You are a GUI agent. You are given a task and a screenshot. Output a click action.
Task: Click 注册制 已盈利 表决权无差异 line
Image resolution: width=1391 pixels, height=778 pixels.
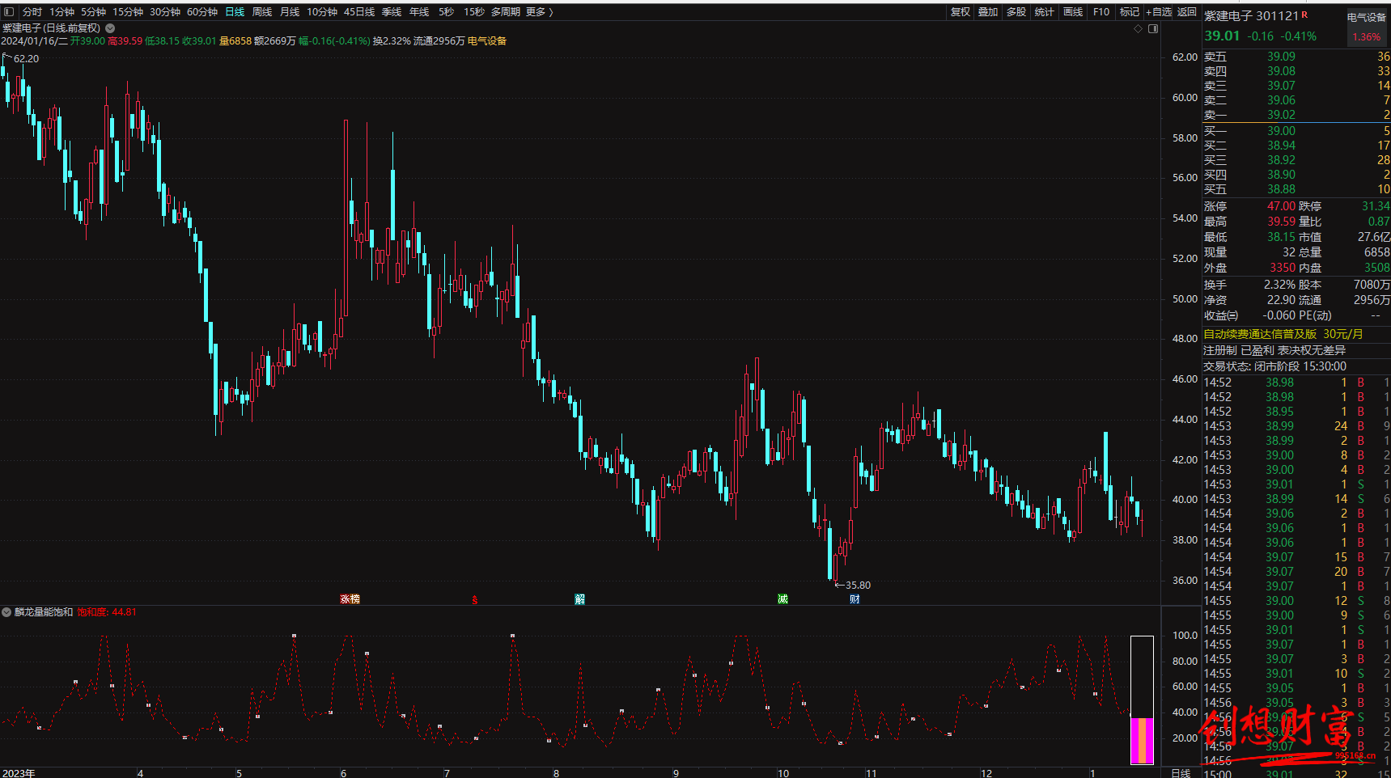pyautogui.click(x=1274, y=350)
